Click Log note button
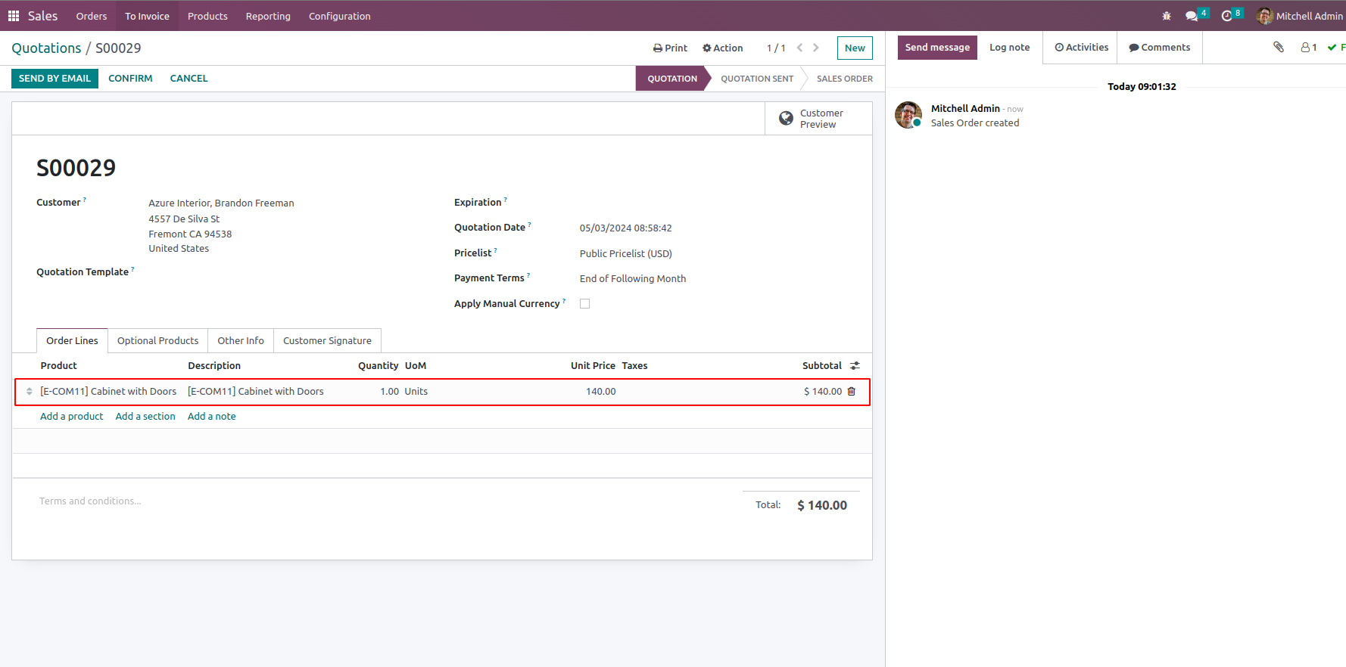 [1009, 47]
